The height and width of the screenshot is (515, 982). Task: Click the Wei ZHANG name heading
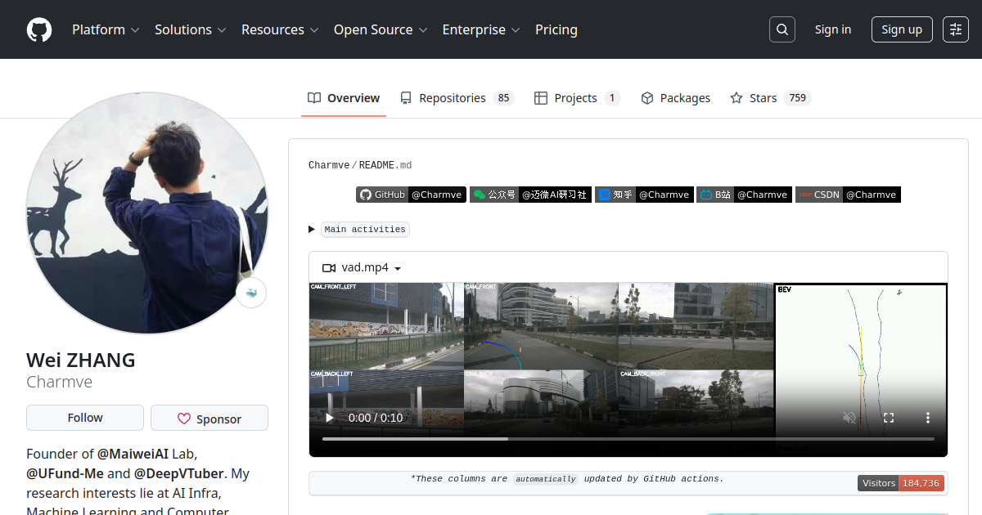(81, 360)
